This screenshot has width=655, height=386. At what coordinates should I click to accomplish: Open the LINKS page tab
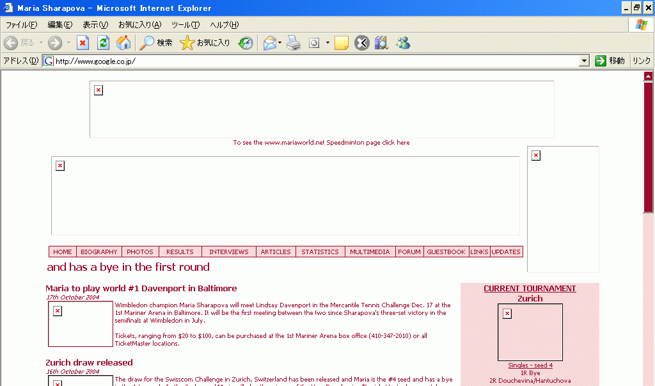(479, 252)
